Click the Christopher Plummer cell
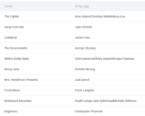This screenshot has height=116, width=145. pyautogui.click(x=89, y=111)
